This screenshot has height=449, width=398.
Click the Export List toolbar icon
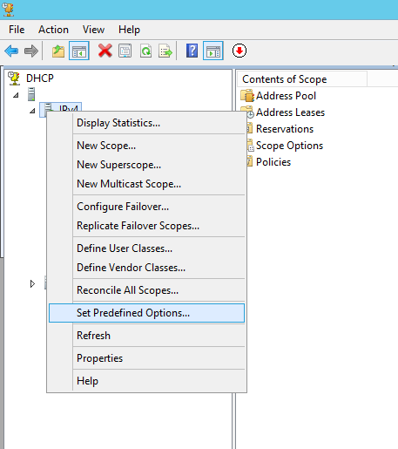(x=165, y=51)
